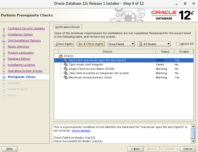
Task: Click the Status column header
Action: tap(165, 52)
